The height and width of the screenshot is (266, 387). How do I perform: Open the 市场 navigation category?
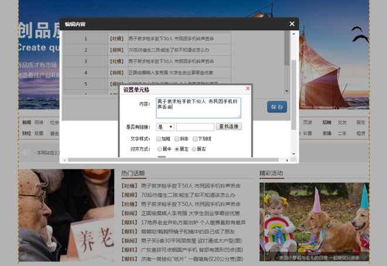pos(327,133)
